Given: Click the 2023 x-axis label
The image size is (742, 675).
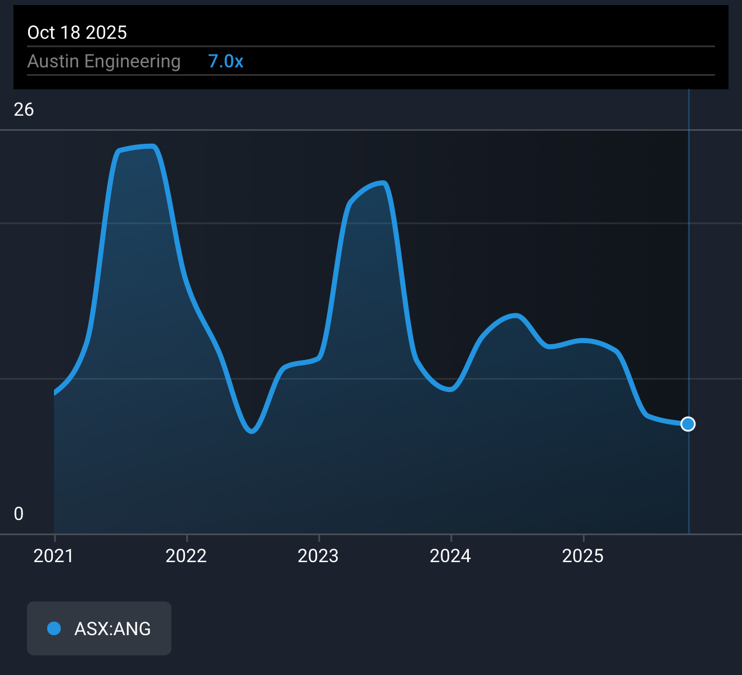Looking at the screenshot, I should pos(318,556).
